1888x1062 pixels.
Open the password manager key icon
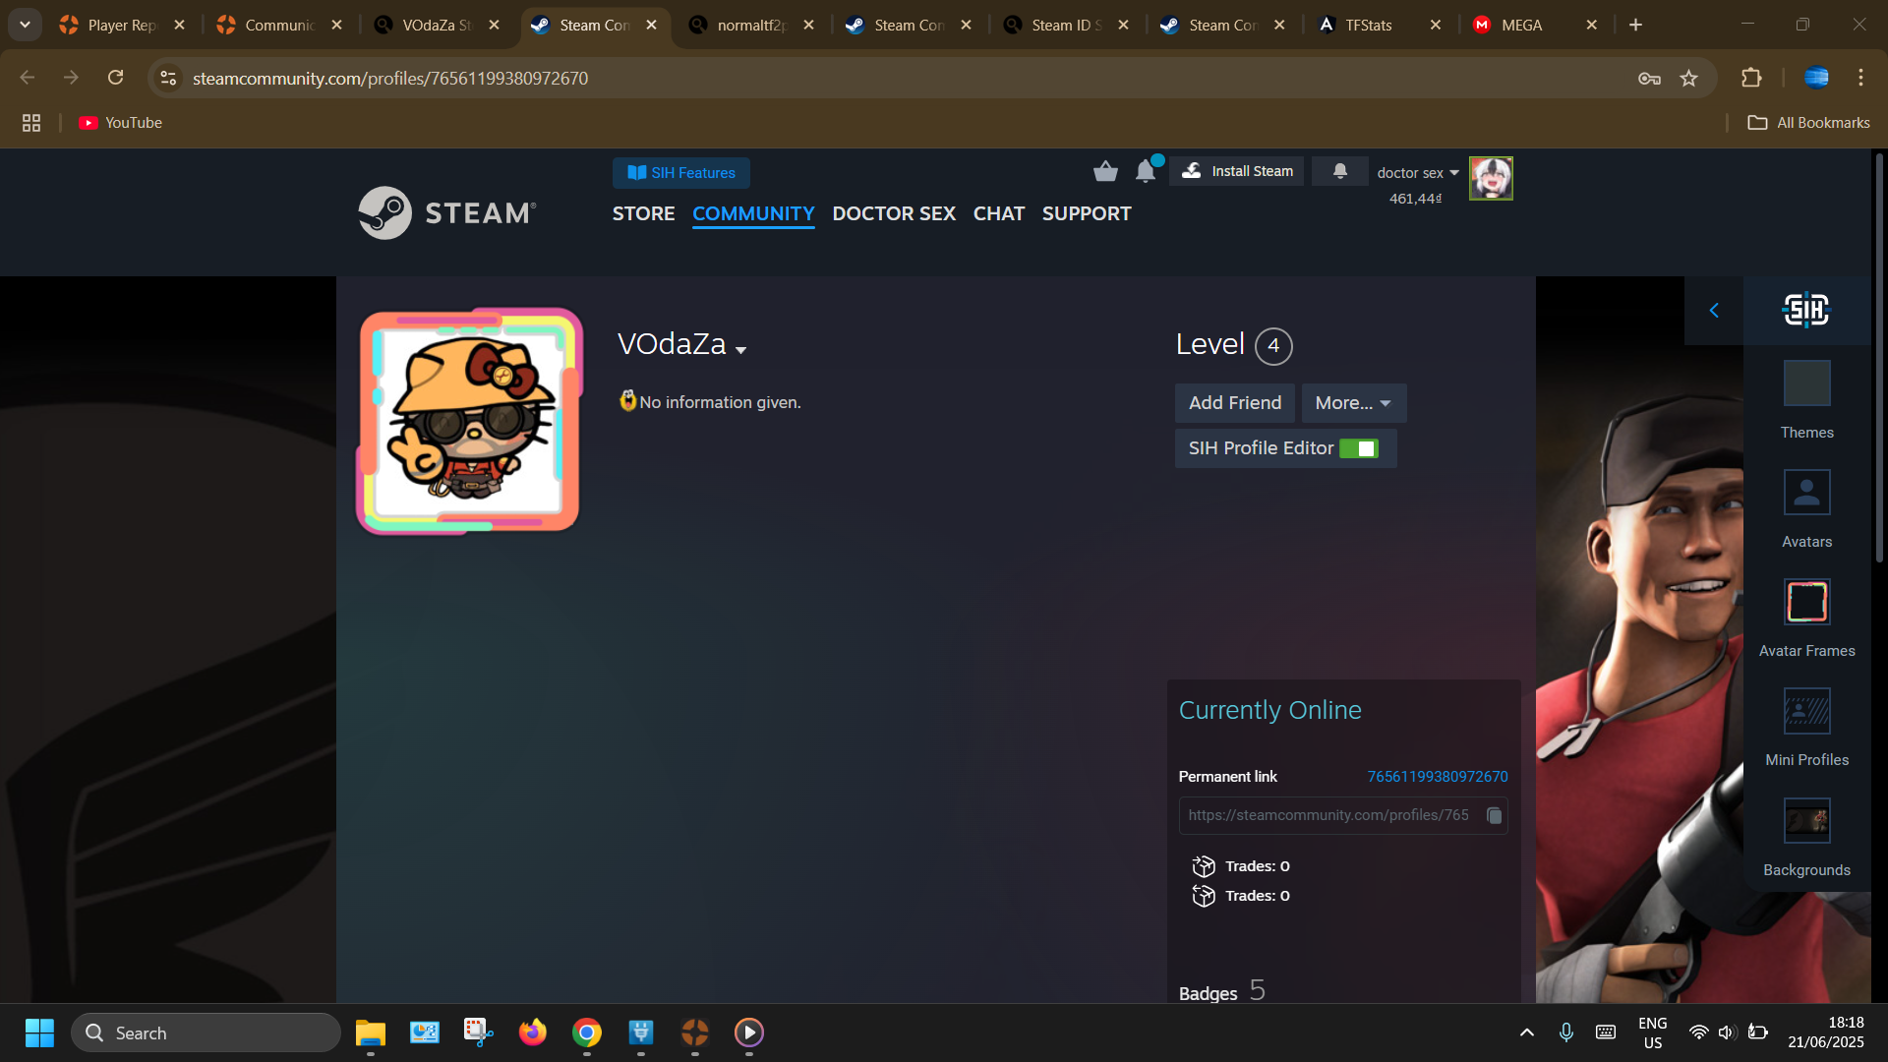pos(1649,78)
